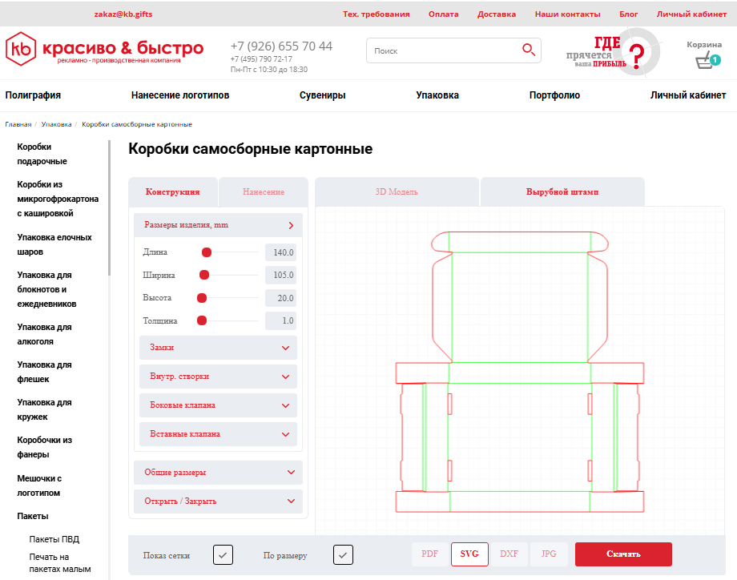Expand the 'Вставные клапана' section
737x580 pixels.
[x=218, y=434]
